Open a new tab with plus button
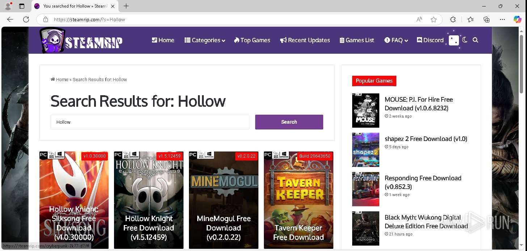This screenshot has width=527, height=251. point(126,6)
